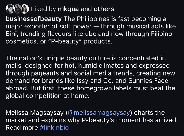
Task: Open mkqua's profile from the likes line
Action: click(x=68, y=9)
